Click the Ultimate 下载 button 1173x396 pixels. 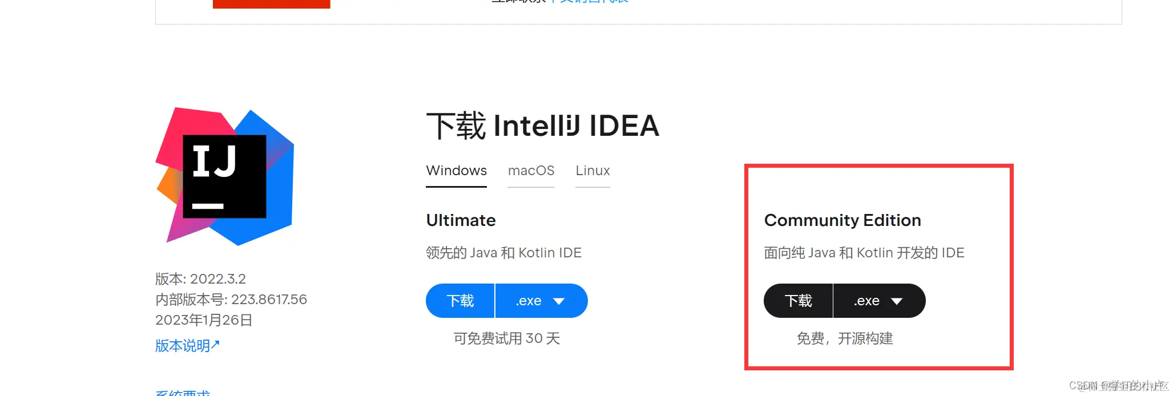[460, 301]
